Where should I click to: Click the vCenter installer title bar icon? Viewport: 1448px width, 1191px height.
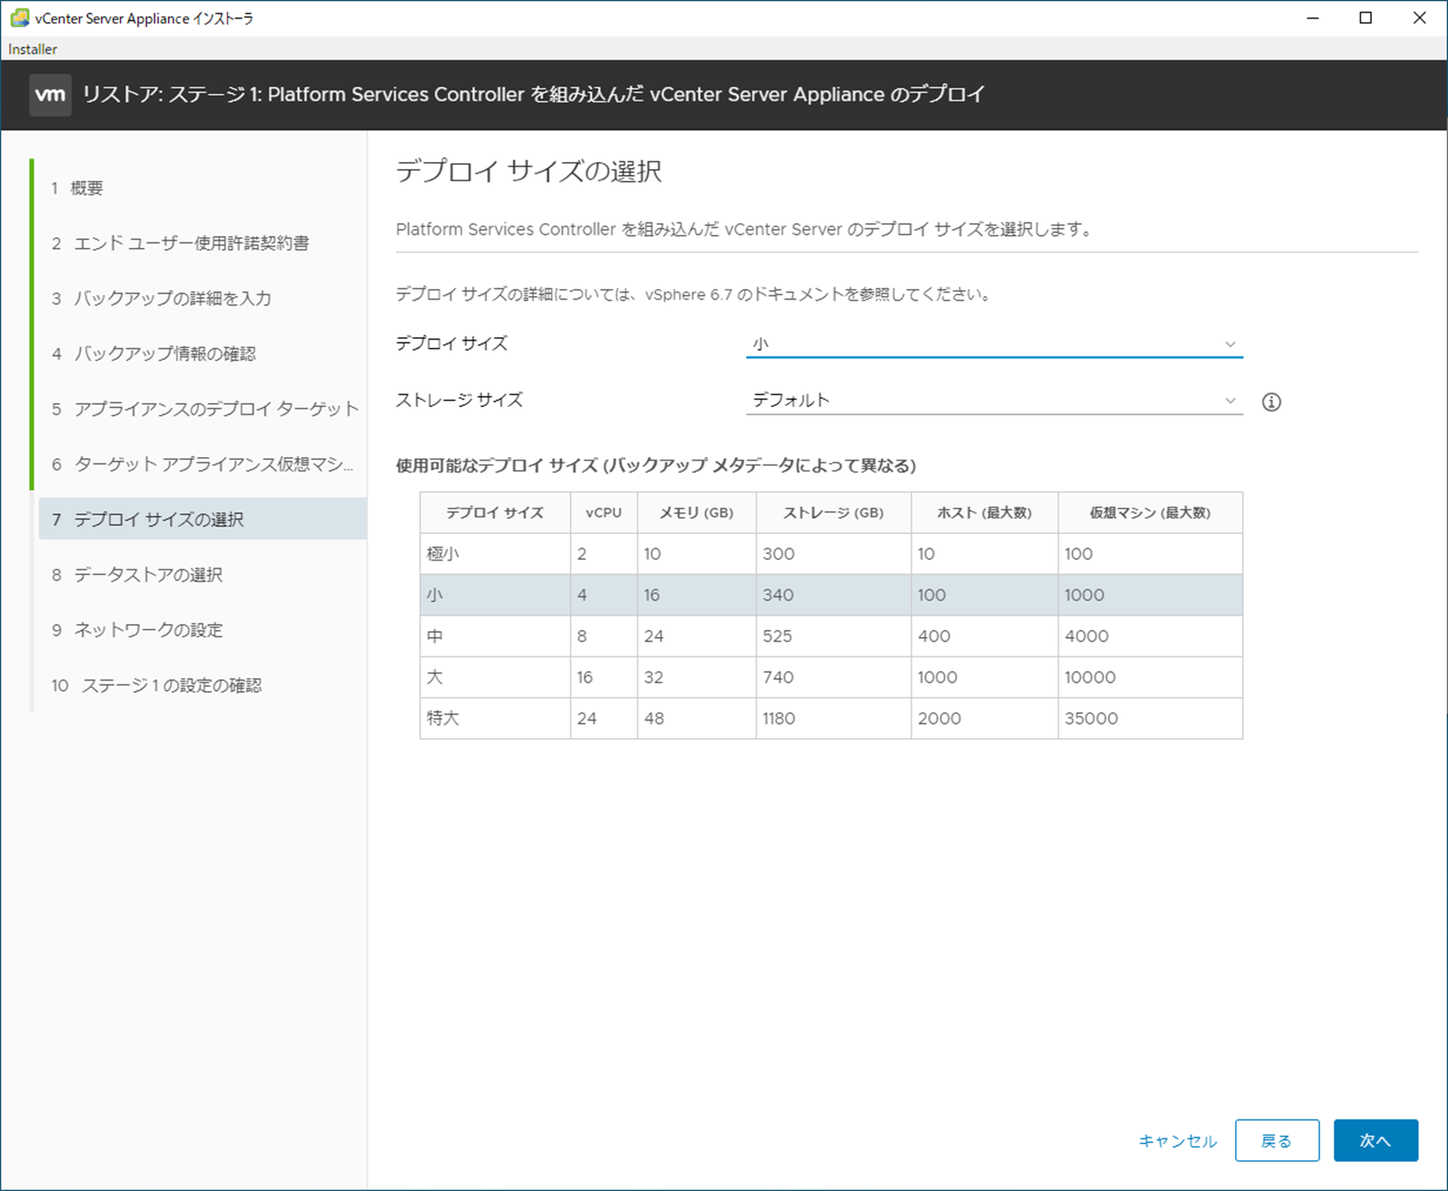(19, 18)
